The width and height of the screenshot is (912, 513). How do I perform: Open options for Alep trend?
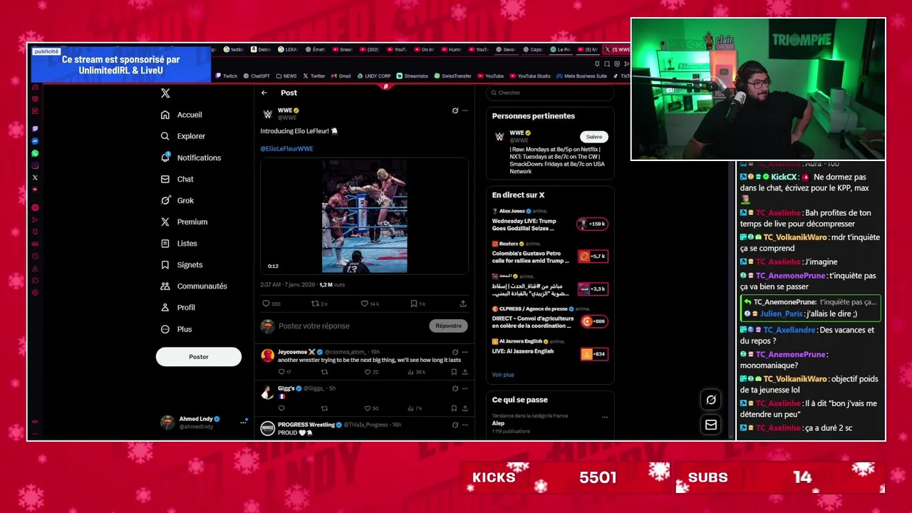click(x=604, y=417)
